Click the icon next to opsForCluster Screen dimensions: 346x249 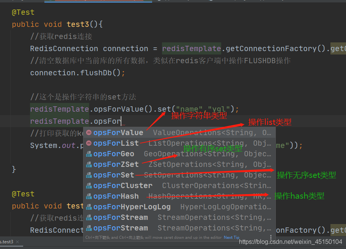(89, 185)
